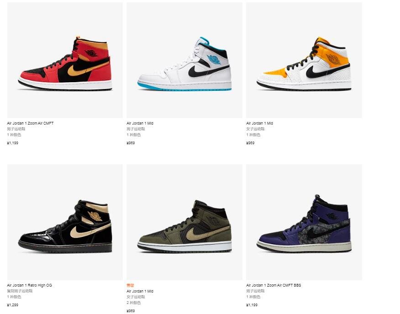
Task: Open the olive green Air Jordan 1 Mid image
Action: click(184, 222)
